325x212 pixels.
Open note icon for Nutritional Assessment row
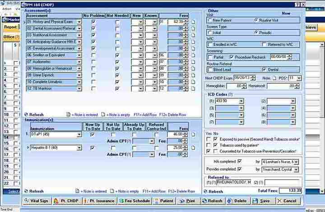(x=193, y=35)
